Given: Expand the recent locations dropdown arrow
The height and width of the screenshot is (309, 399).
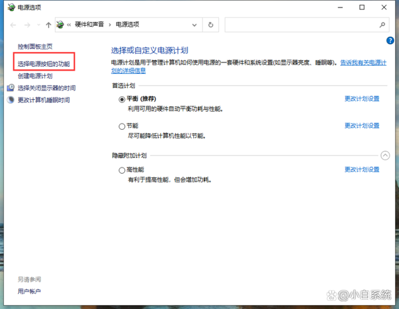Looking at the screenshot, I should click(x=38, y=26).
